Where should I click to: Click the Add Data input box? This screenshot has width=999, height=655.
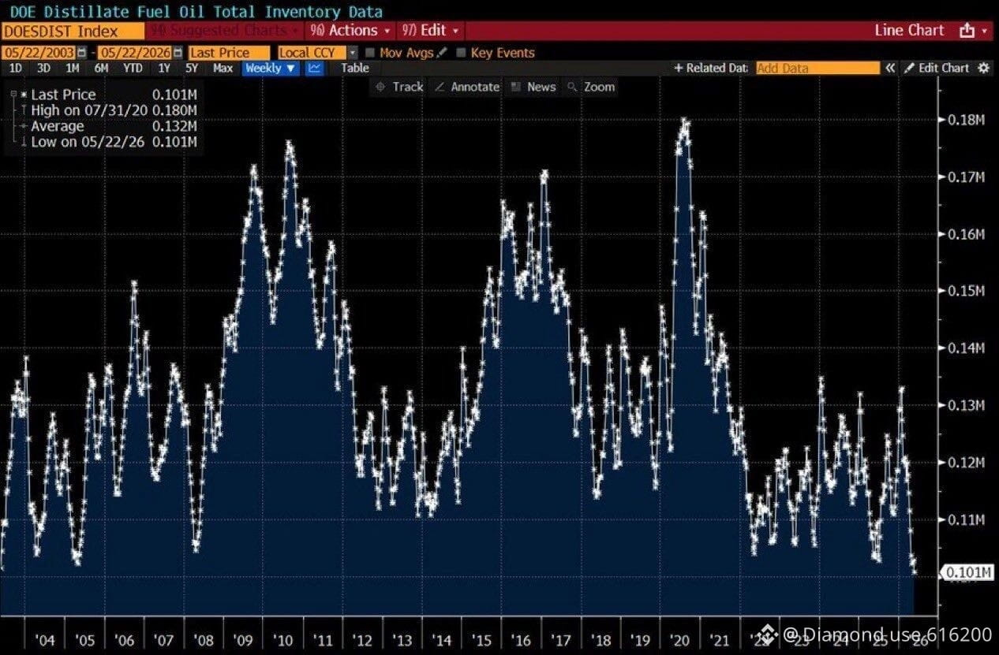pyautogui.click(x=818, y=68)
